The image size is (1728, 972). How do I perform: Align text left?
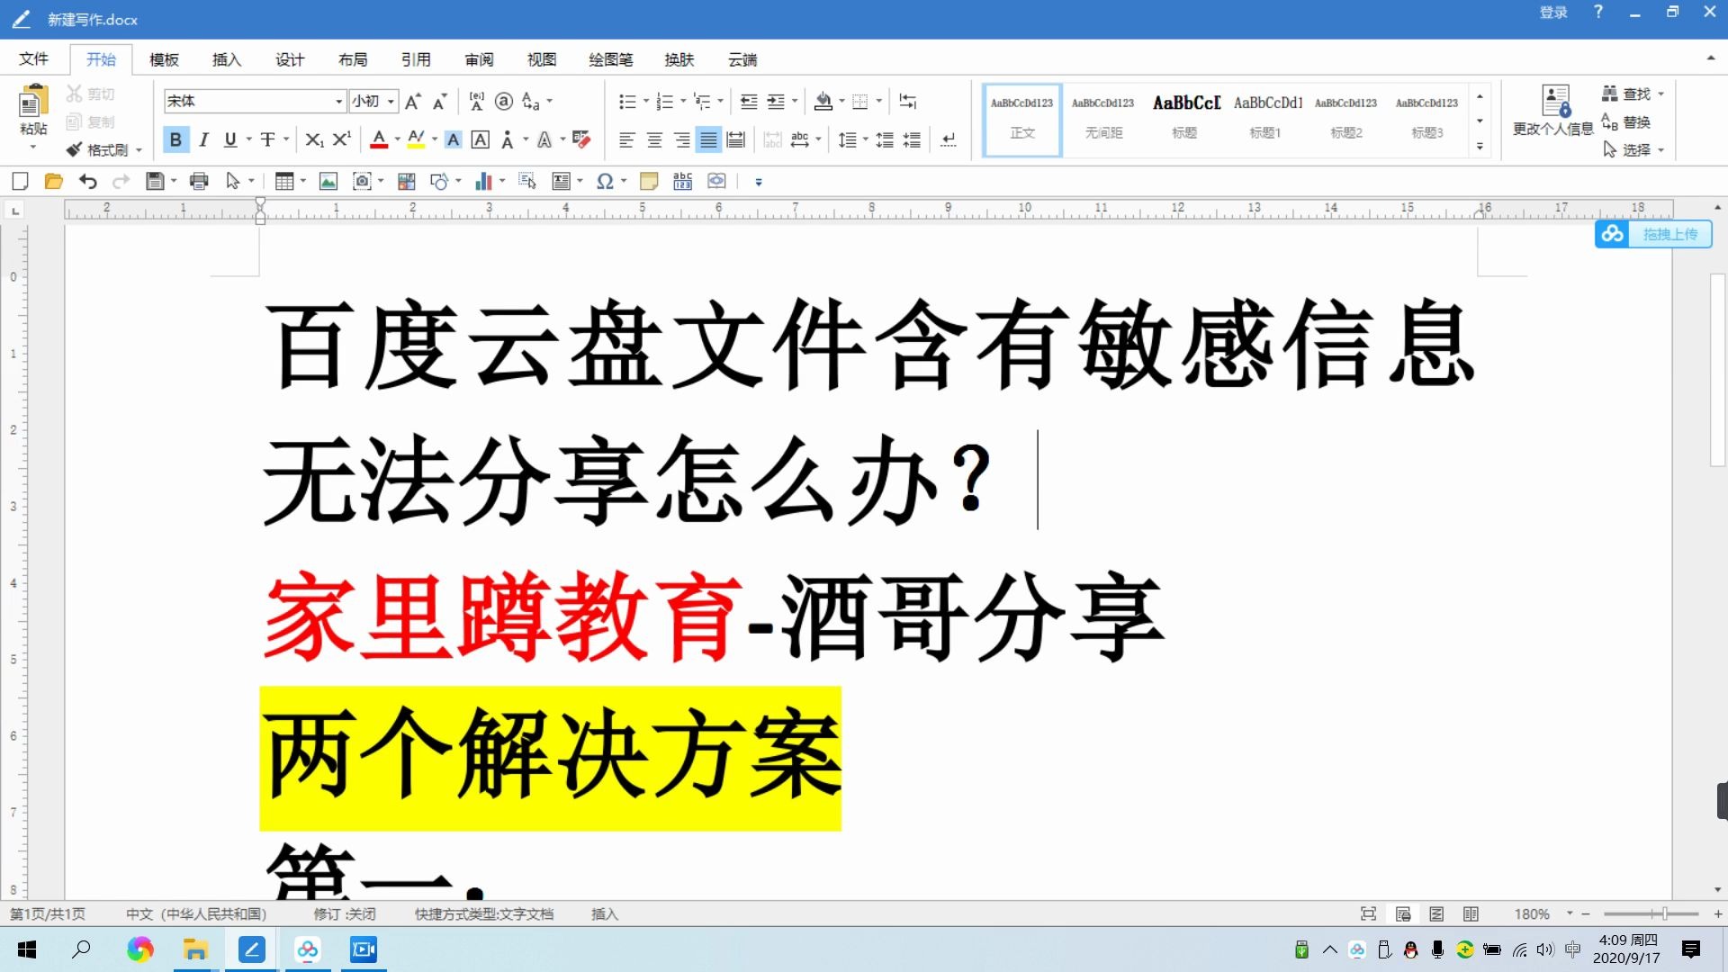627,139
